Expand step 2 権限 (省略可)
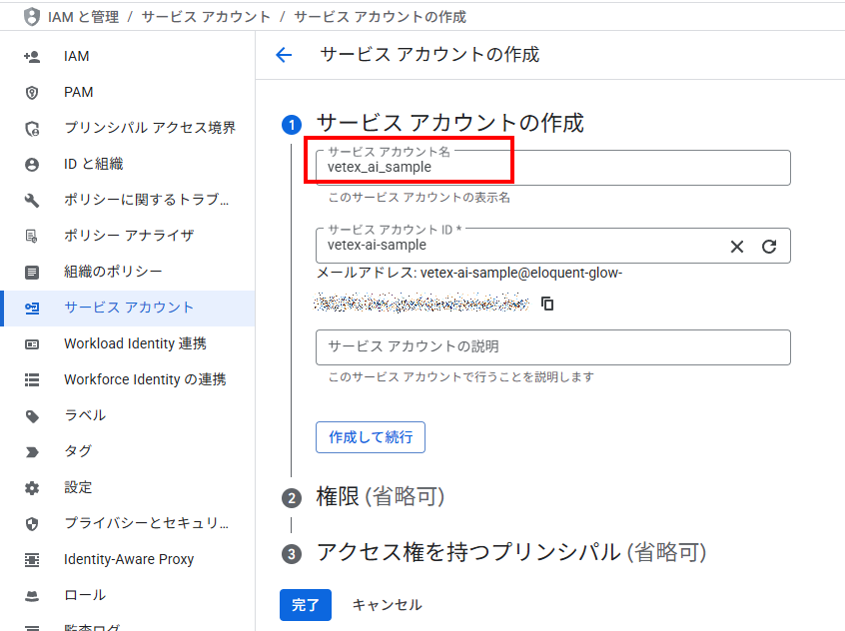The height and width of the screenshot is (631, 845). (380, 497)
